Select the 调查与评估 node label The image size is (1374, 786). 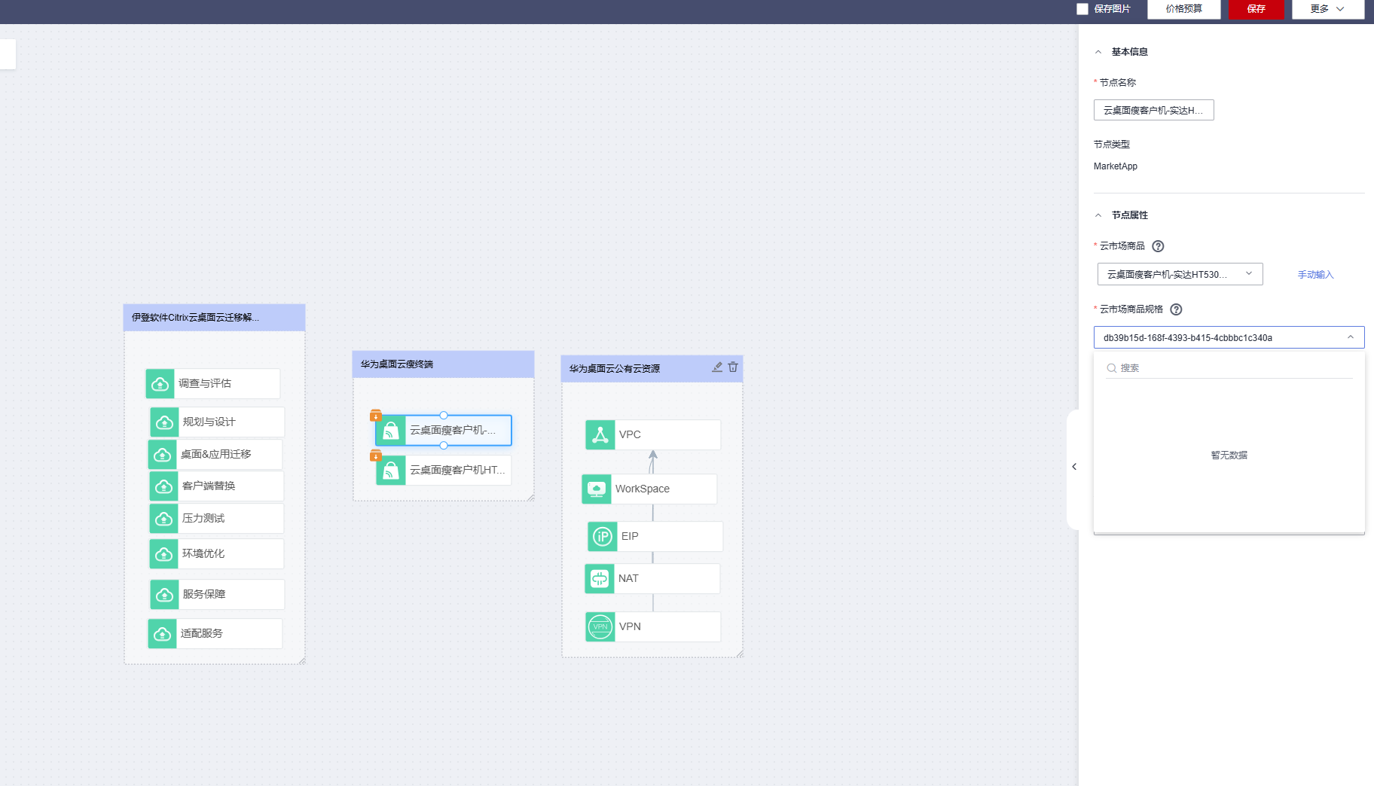(x=205, y=384)
